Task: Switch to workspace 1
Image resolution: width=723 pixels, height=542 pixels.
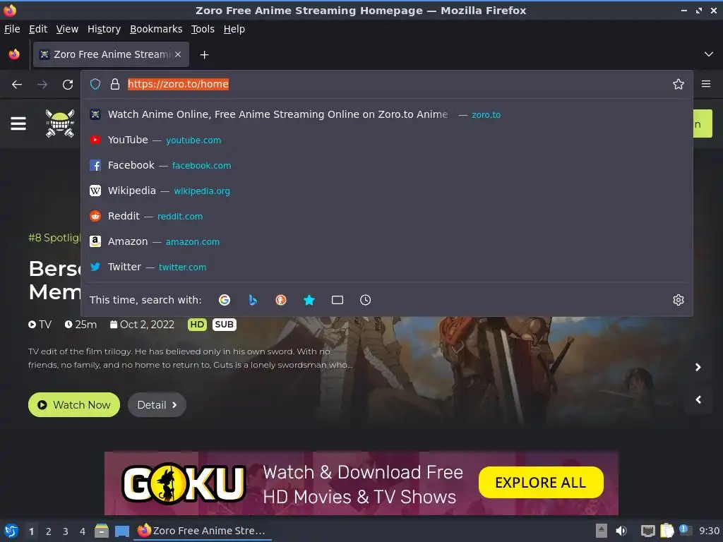Action: point(31,531)
